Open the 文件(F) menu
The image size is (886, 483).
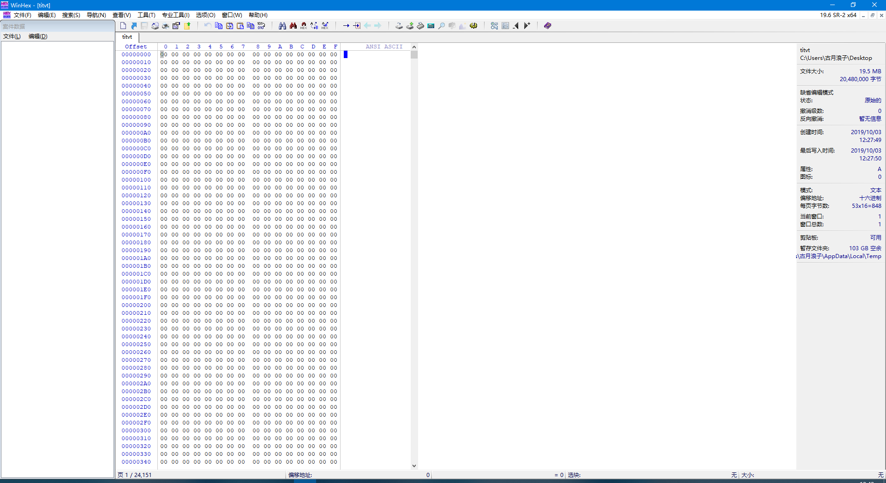point(23,15)
